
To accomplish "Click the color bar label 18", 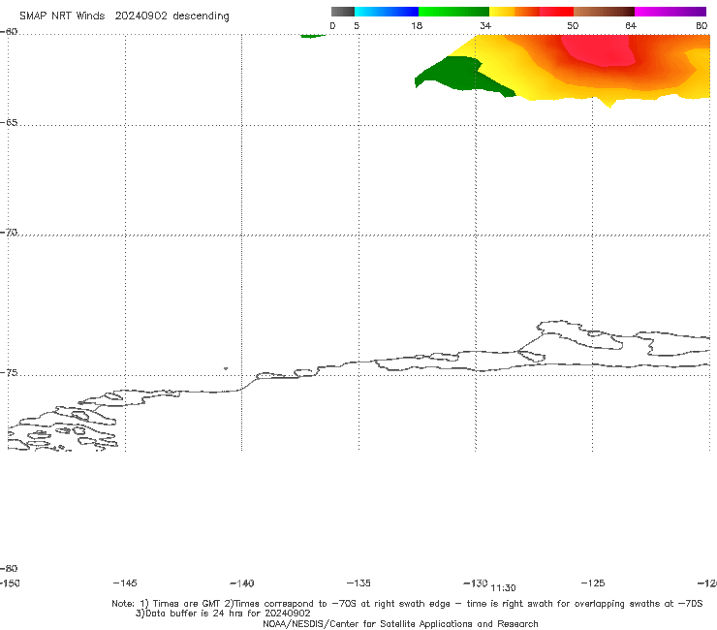I will click(417, 25).
